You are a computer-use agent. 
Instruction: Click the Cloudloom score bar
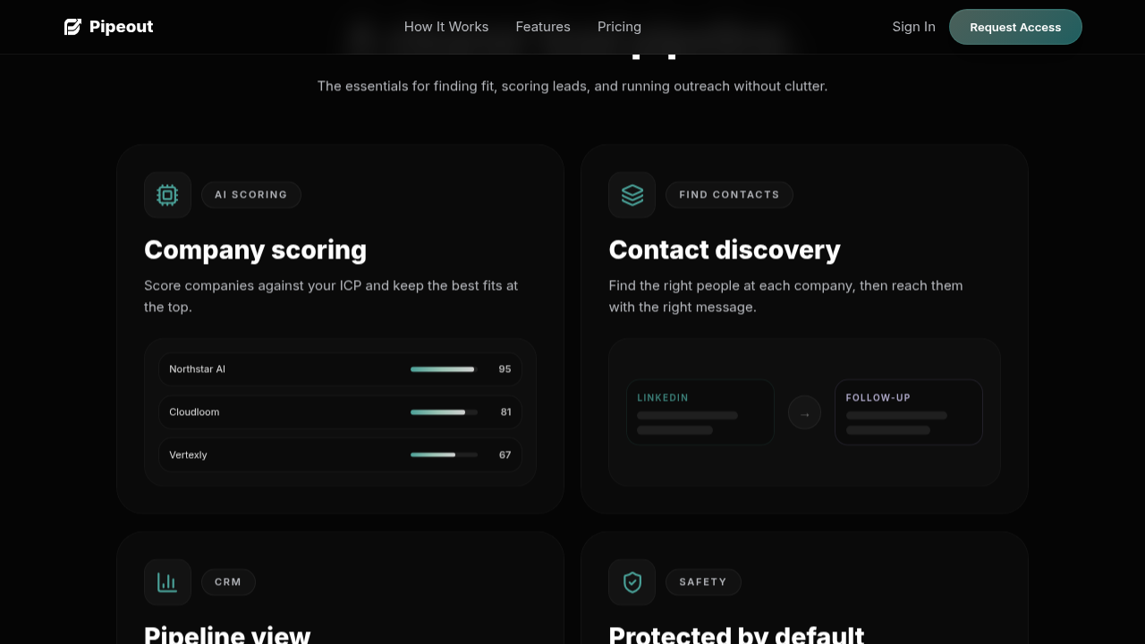click(x=444, y=412)
